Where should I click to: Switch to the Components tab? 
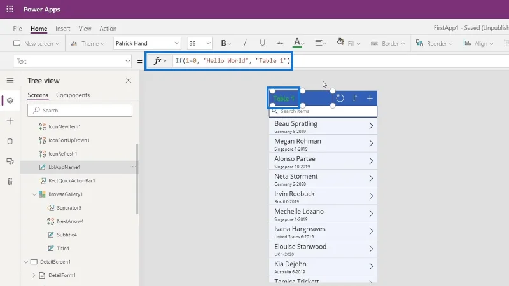(x=73, y=95)
